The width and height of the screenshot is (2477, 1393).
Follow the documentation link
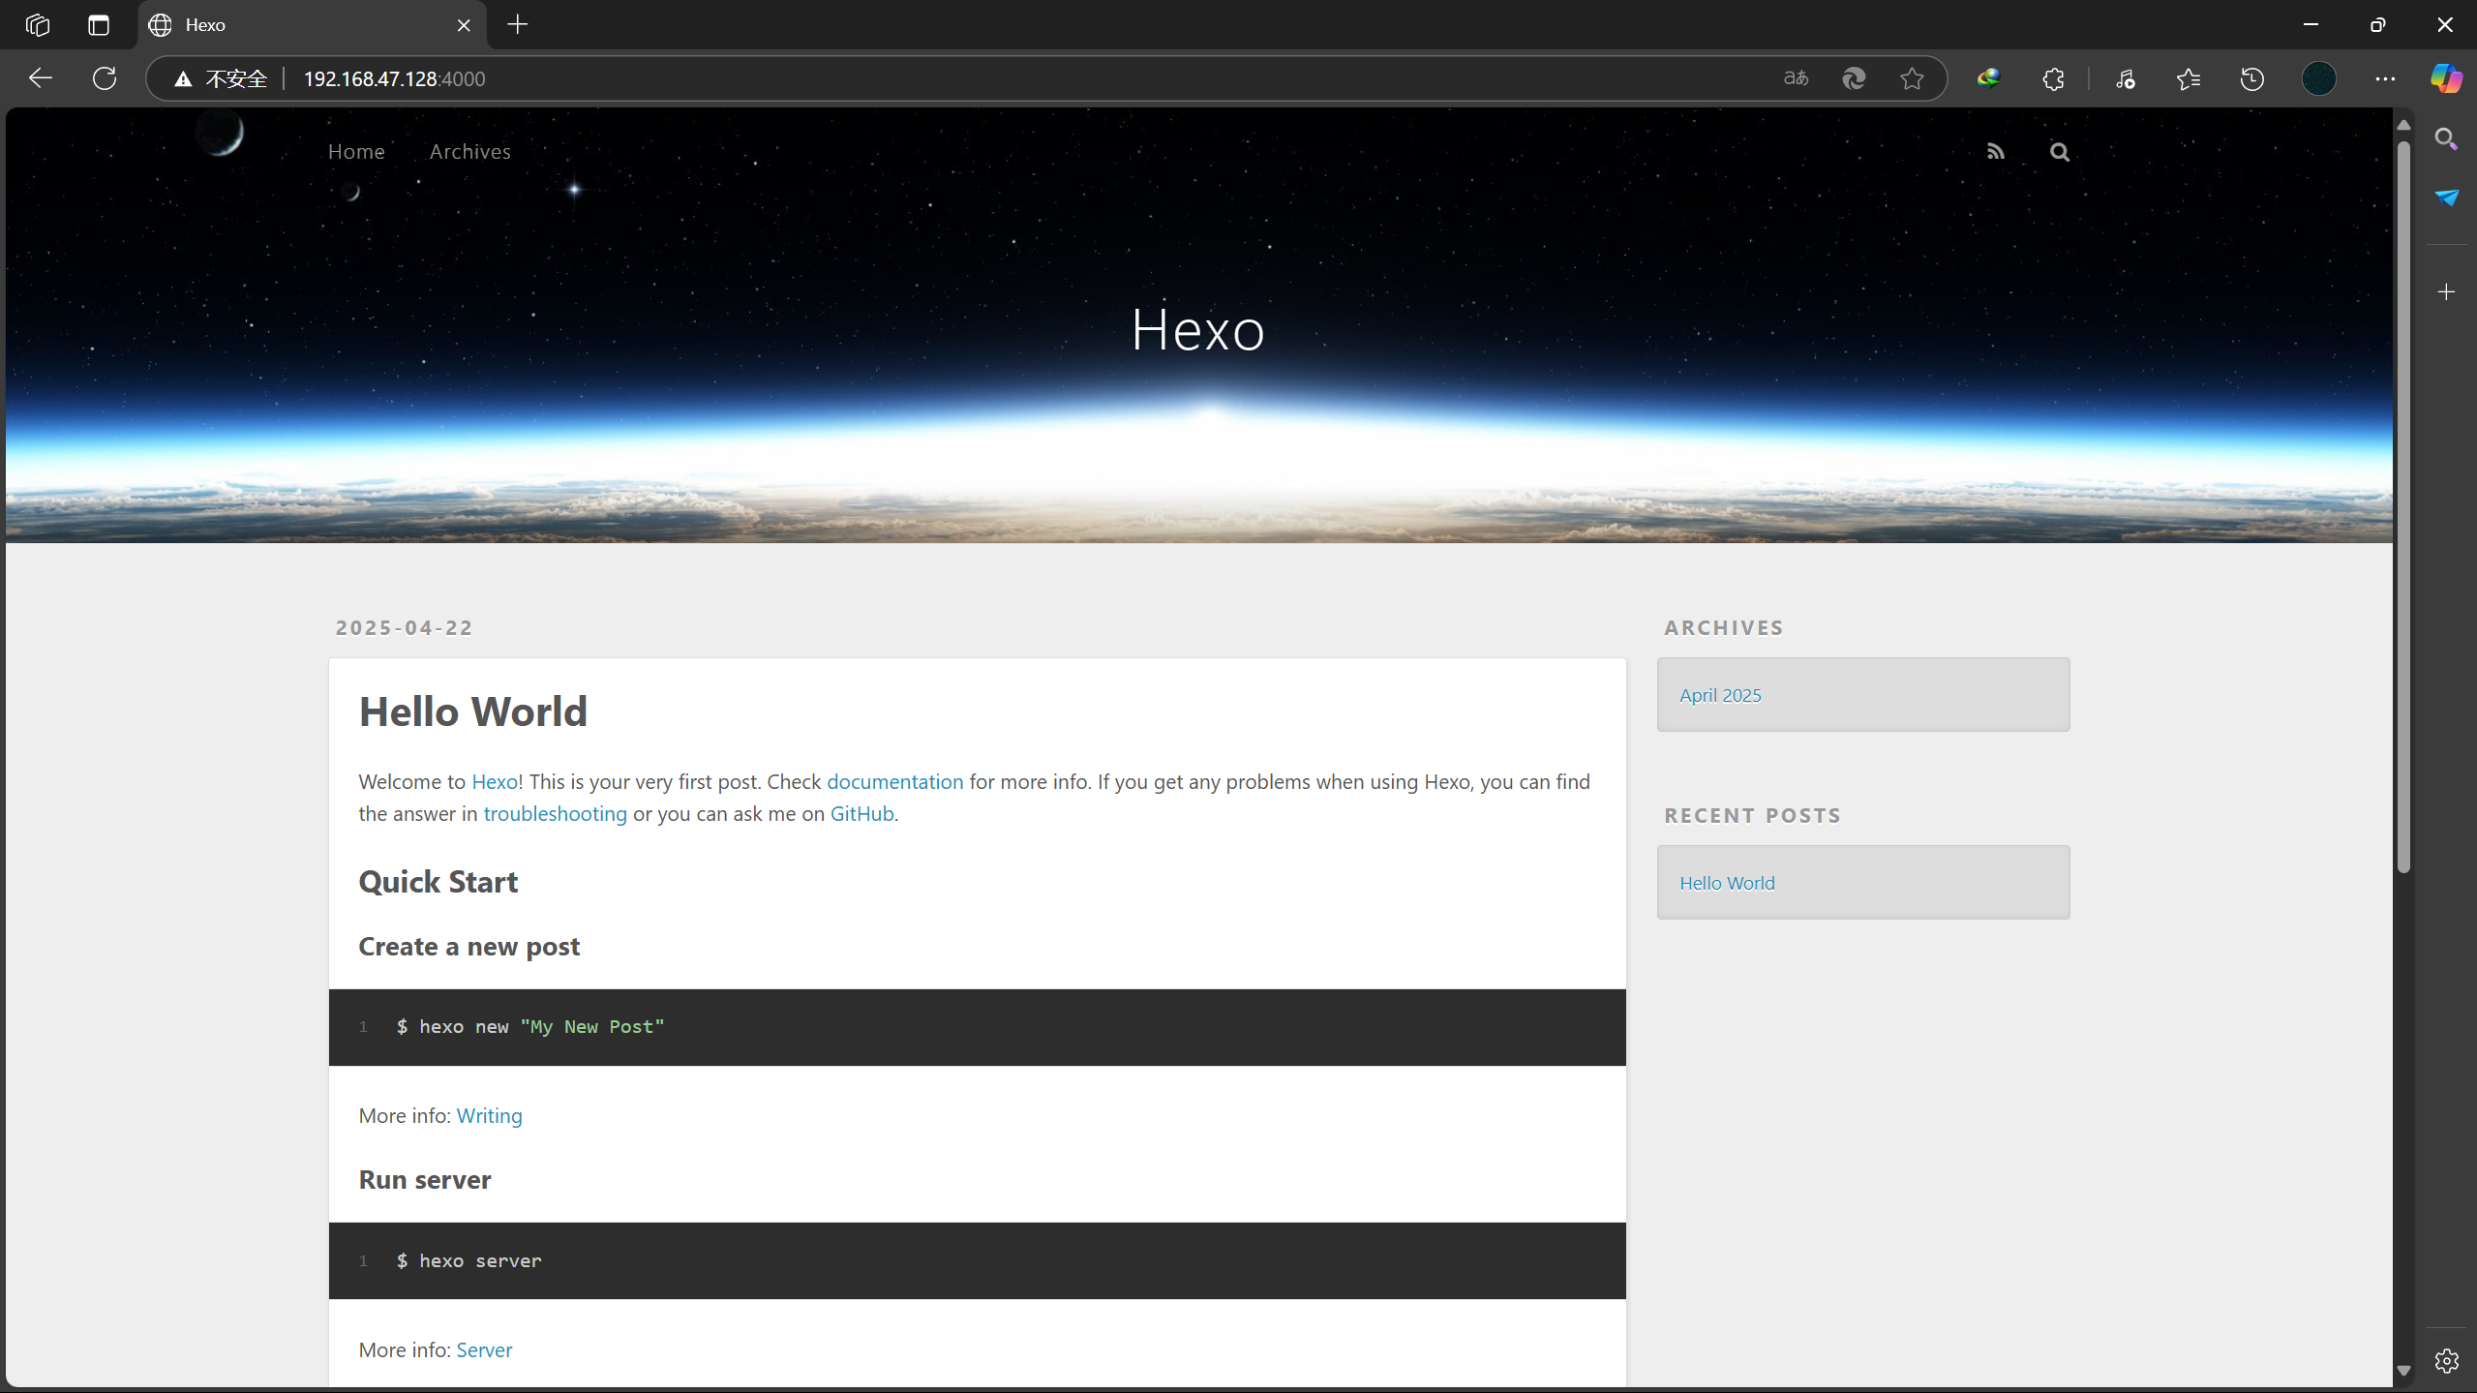(894, 781)
